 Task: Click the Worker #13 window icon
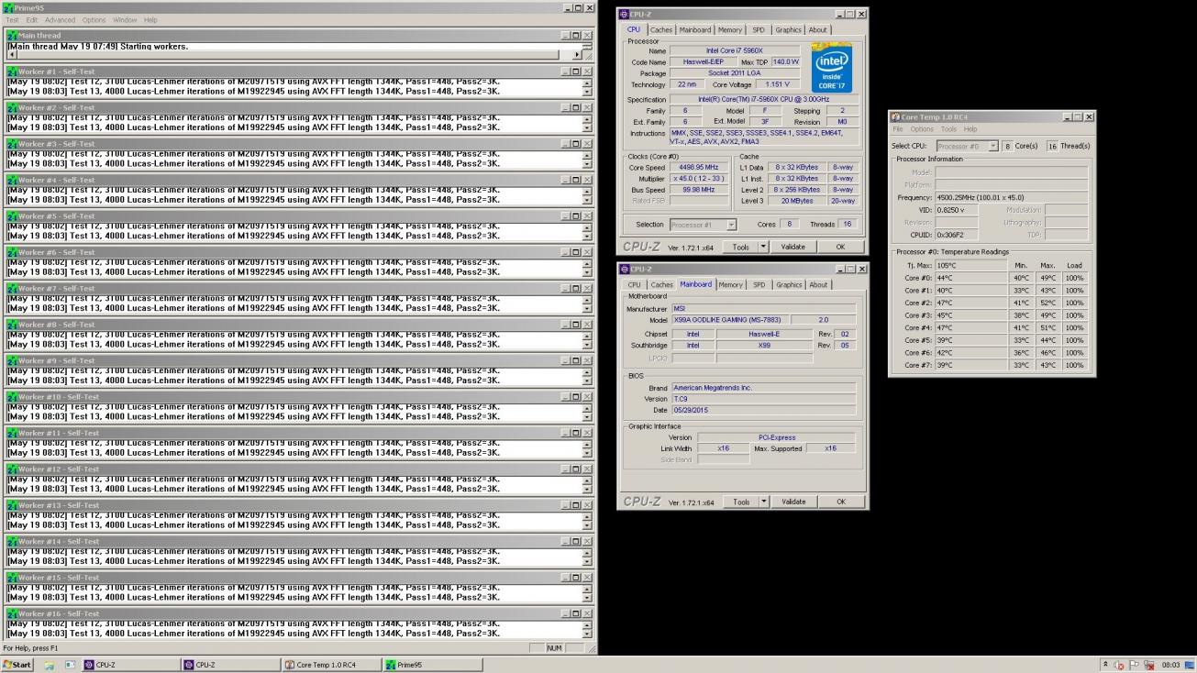coord(13,505)
